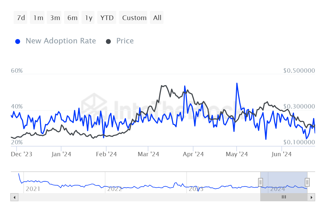Click the navigator right range handle
326x217 pixels.
coord(307,182)
